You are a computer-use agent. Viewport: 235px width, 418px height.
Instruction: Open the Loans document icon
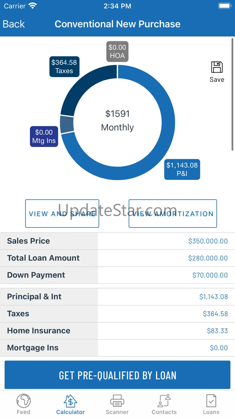pos(211,401)
